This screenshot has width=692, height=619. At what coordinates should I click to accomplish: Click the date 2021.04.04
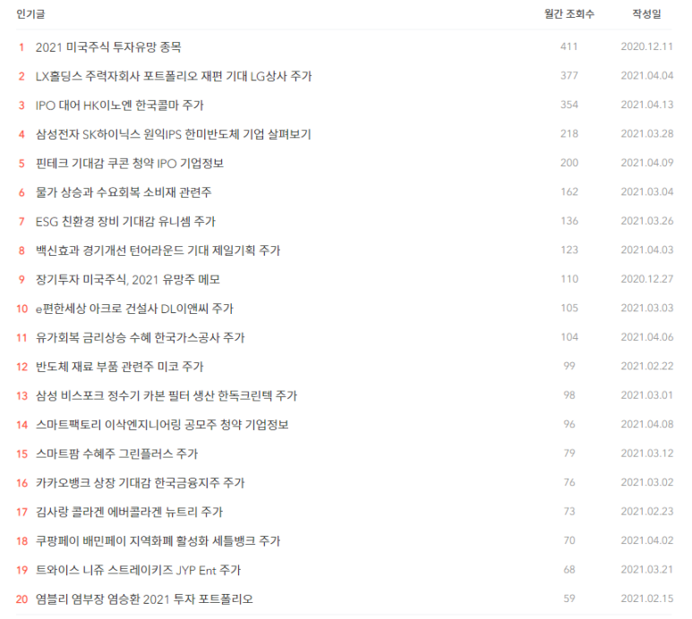click(647, 76)
